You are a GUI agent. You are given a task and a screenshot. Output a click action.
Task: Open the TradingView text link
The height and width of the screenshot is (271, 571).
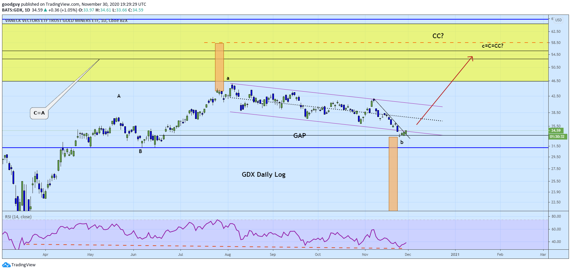pyautogui.click(x=23, y=265)
